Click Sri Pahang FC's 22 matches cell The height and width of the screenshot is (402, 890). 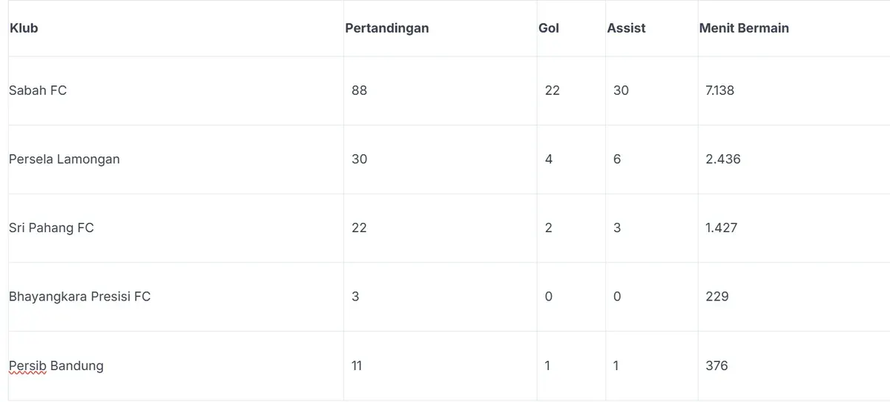pos(359,228)
